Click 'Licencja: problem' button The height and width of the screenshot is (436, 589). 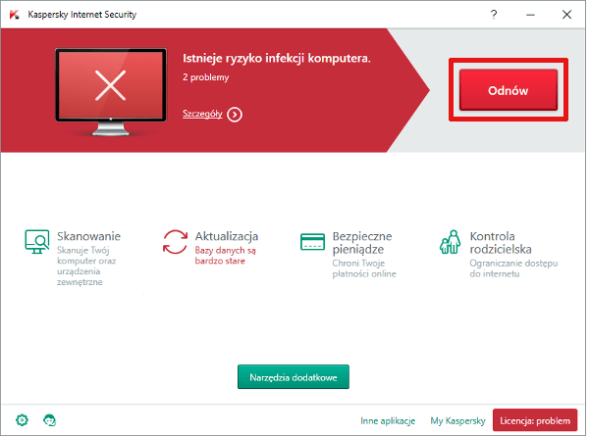pos(535,420)
